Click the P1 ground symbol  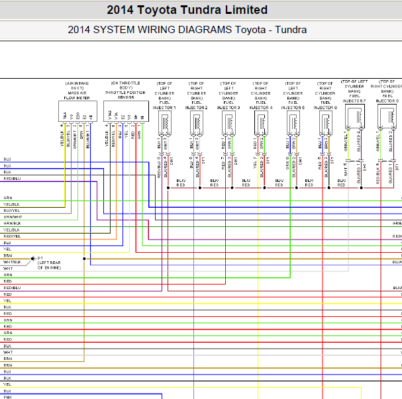click(33, 259)
